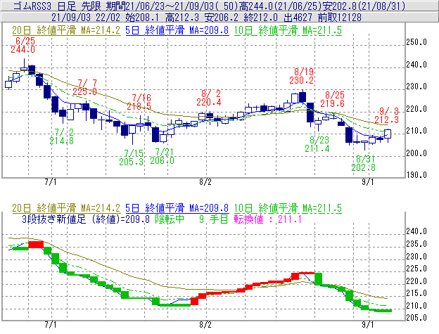This screenshot has width=439, height=334.
Task: Click the 転換値：211.1 reversal value text
Action: [x=268, y=219]
